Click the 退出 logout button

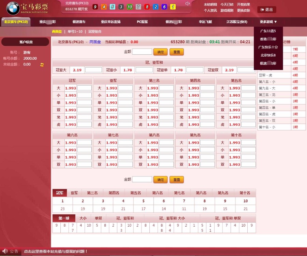pyautogui.click(x=266, y=10)
